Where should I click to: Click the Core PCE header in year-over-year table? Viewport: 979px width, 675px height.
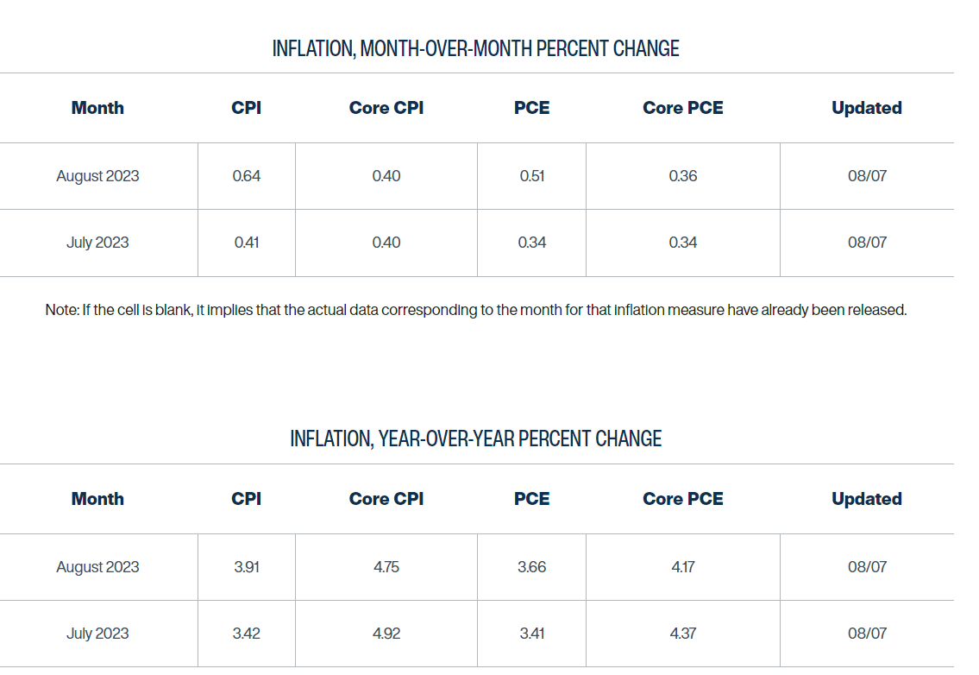coord(682,499)
